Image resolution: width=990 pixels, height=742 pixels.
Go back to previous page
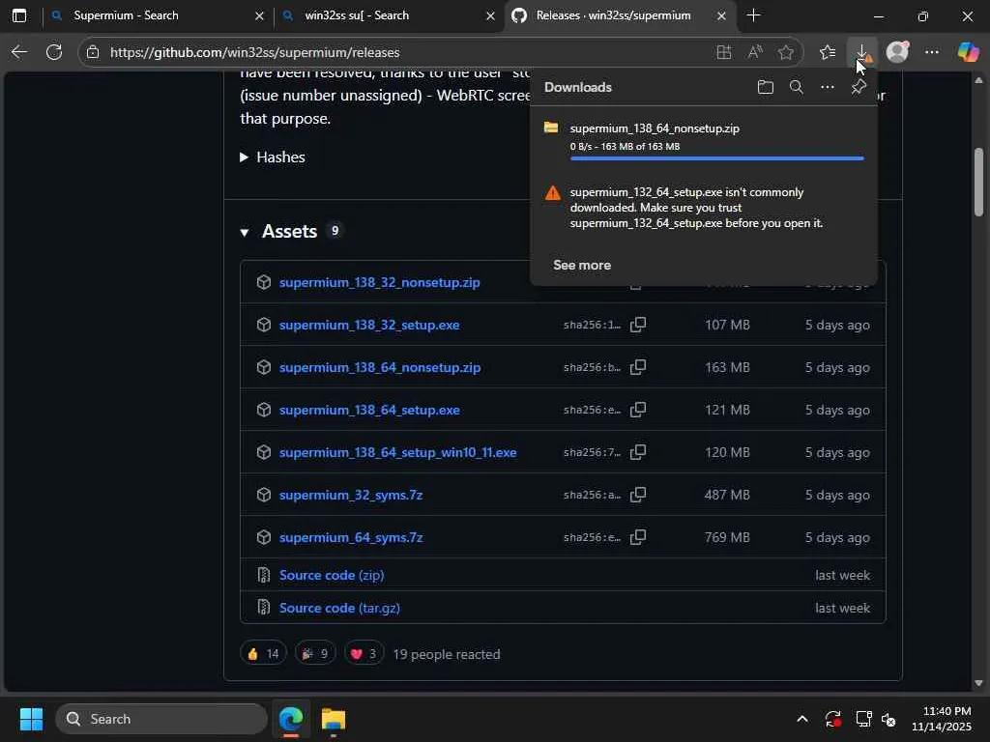point(19,52)
